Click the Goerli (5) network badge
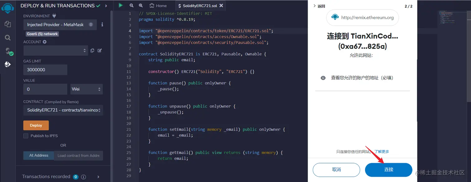The image size is (471, 182). (42, 34)
